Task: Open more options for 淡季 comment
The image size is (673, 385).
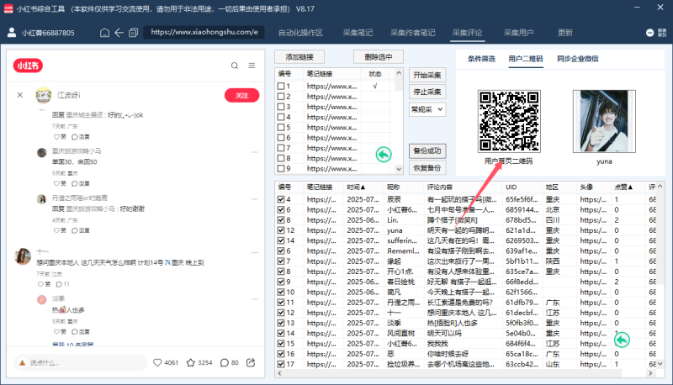Action: pos(255,299)
